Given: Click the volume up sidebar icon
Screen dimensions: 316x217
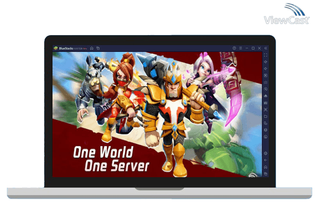Looking at the screenshot, I should point(266,61).
